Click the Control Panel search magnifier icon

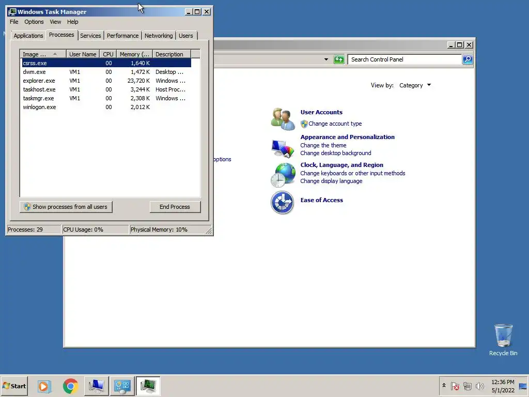pyautogui.click(x=468, y=59)
